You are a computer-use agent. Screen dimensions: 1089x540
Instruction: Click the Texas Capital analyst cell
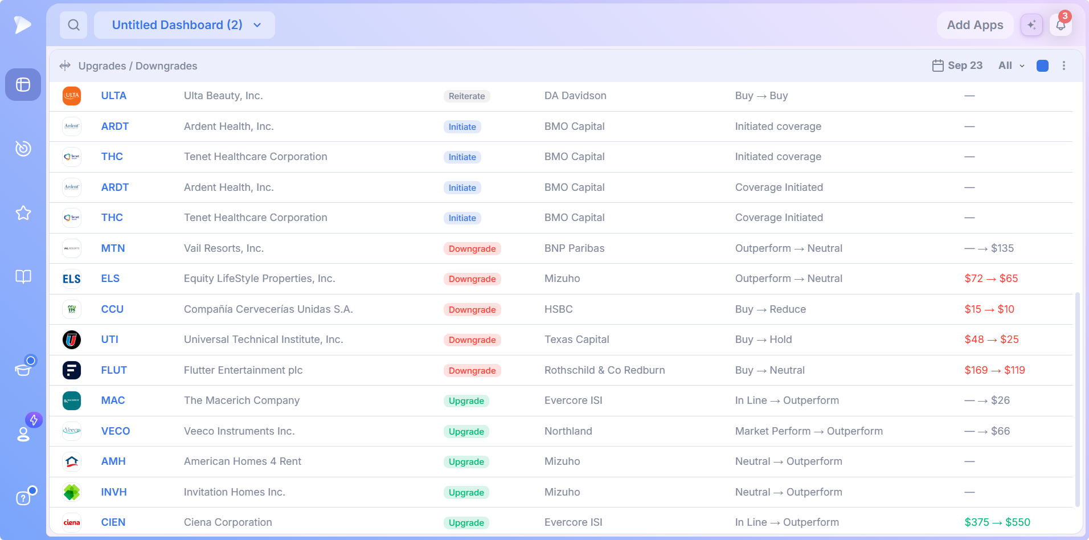coord(577,339)
